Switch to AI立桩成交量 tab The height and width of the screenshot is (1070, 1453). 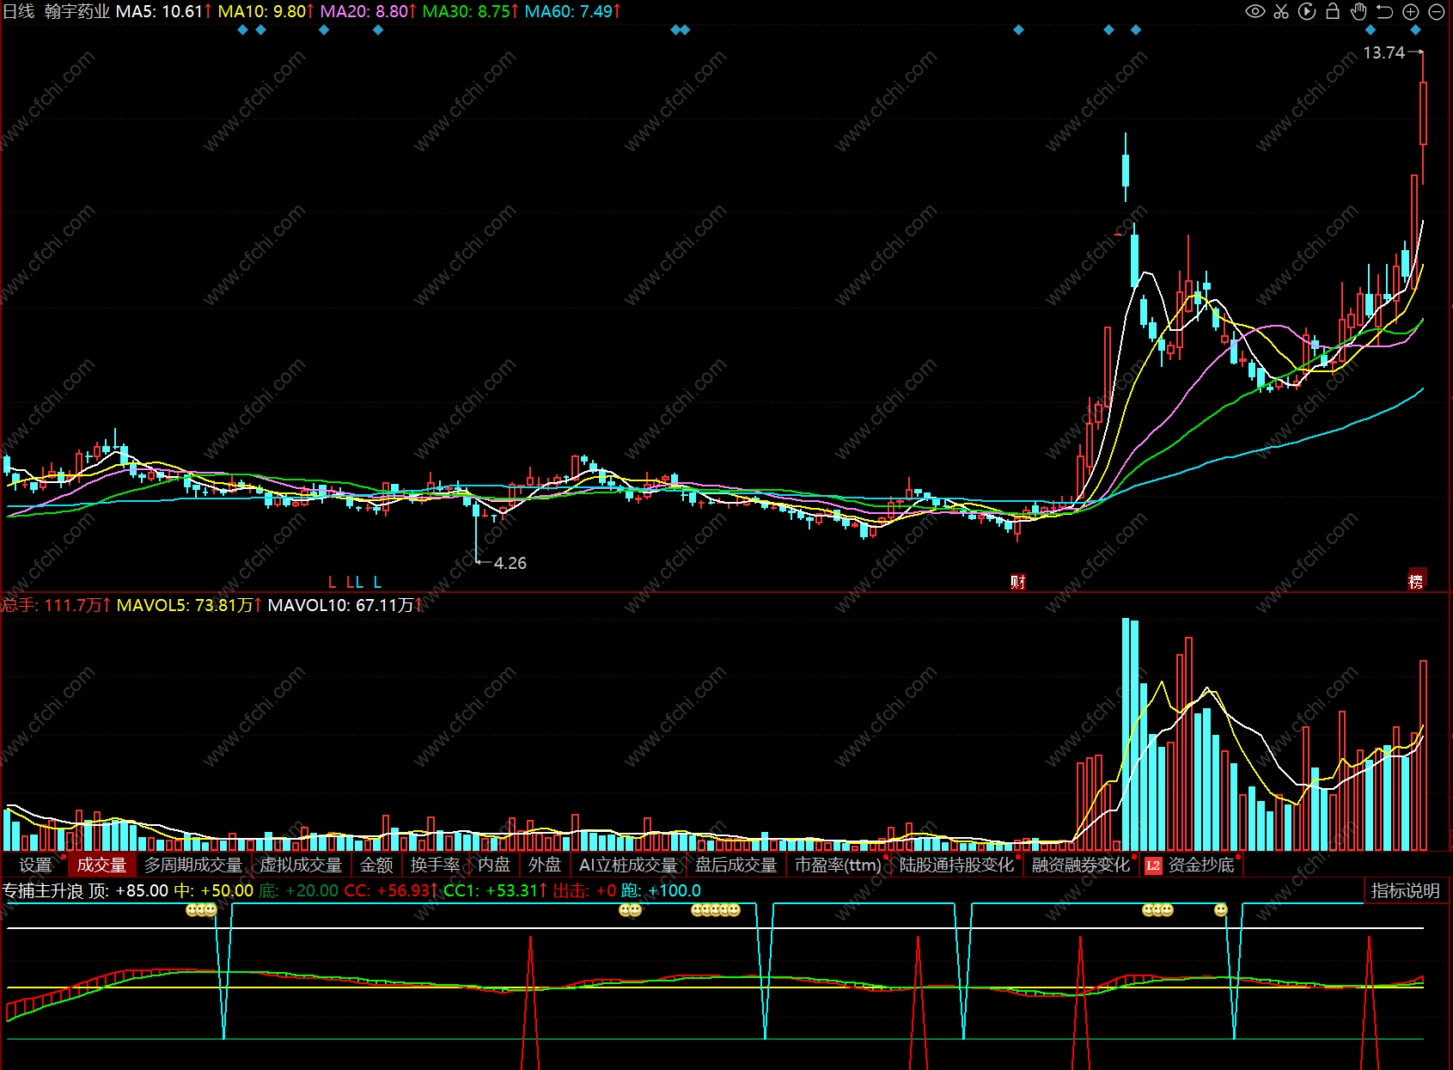[628, 865]
